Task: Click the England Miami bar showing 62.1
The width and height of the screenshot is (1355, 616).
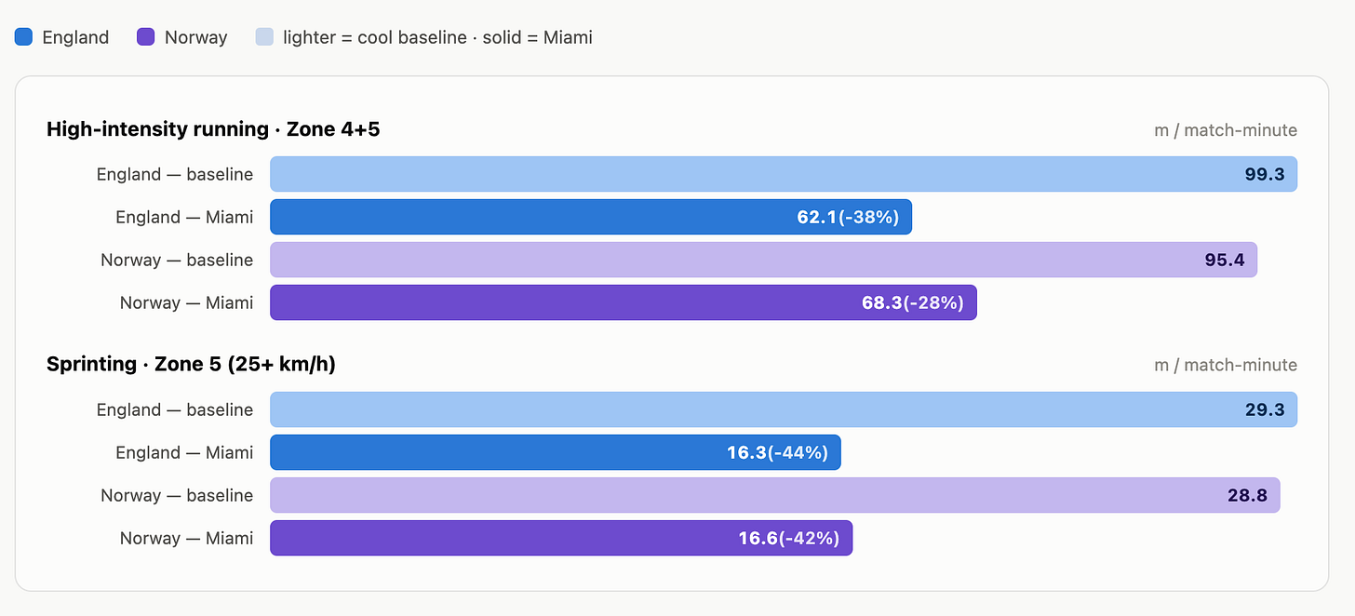Action: [x=591, y=217]
